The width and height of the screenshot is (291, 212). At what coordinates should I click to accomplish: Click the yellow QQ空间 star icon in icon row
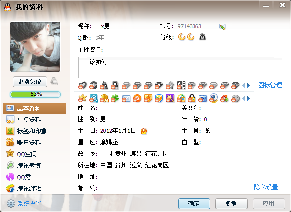click(x=82, y=98)
